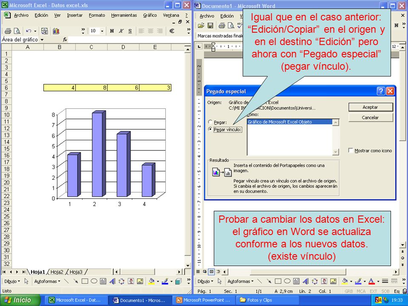The image size is (408, 306).
Task: Click yellow cell B6 containing 4
Action: click(59, 88)
